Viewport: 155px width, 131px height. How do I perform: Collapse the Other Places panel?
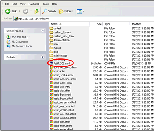tap(42, 31)
